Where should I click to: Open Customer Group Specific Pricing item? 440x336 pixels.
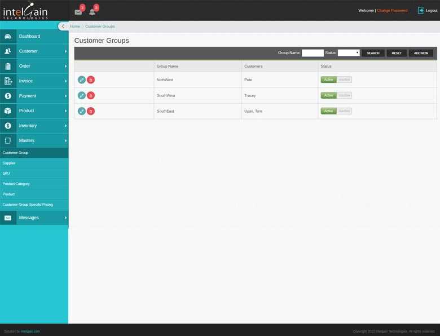(34, 205)
